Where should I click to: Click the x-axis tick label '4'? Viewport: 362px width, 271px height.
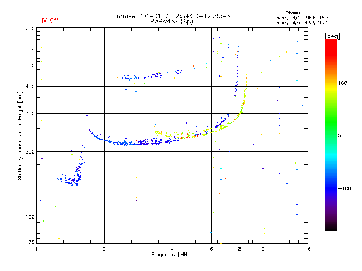pyautogui.click(x=172, y=249)
